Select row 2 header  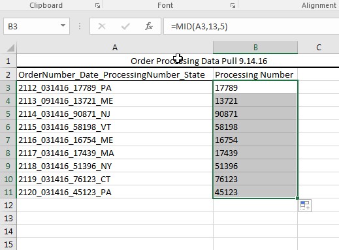pos(8,74)
